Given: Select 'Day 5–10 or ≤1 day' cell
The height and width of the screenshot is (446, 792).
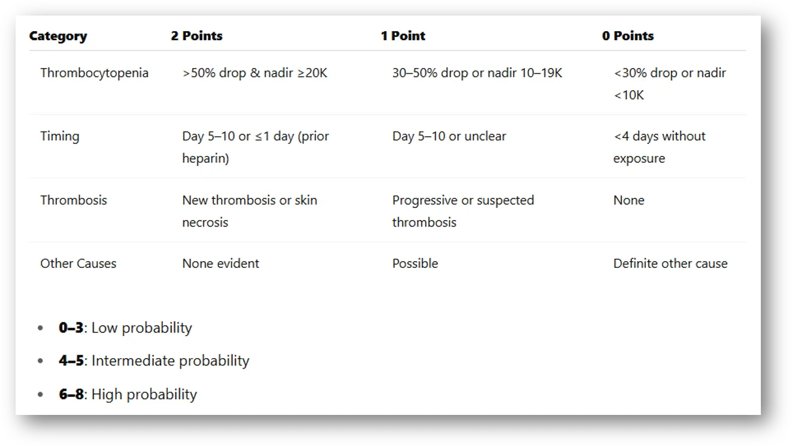Looking at the screenshot, I should coord(255,147).
